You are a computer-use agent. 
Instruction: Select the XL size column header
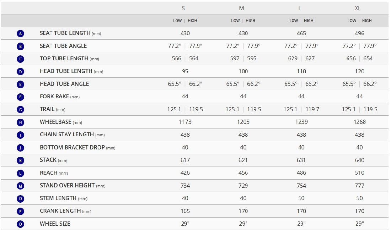coord(358,8)
